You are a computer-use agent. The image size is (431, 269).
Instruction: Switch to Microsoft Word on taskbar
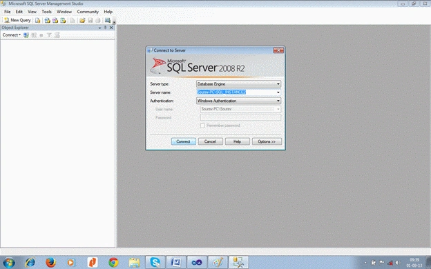(176, 262)
